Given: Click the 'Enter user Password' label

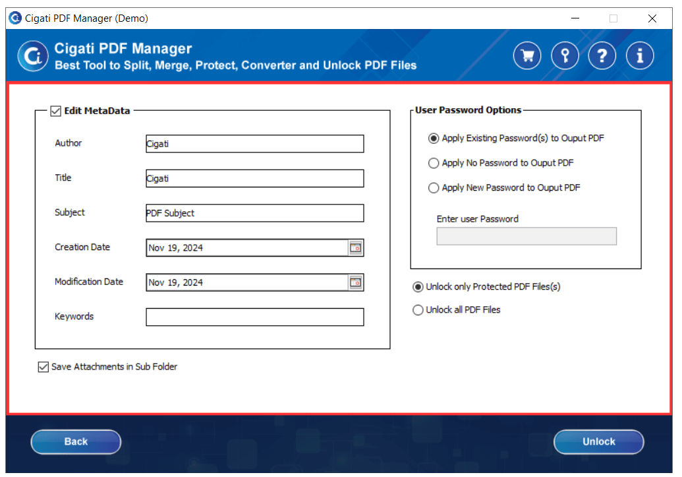Looking at the screenshot, I should click(x=478, y=219).
